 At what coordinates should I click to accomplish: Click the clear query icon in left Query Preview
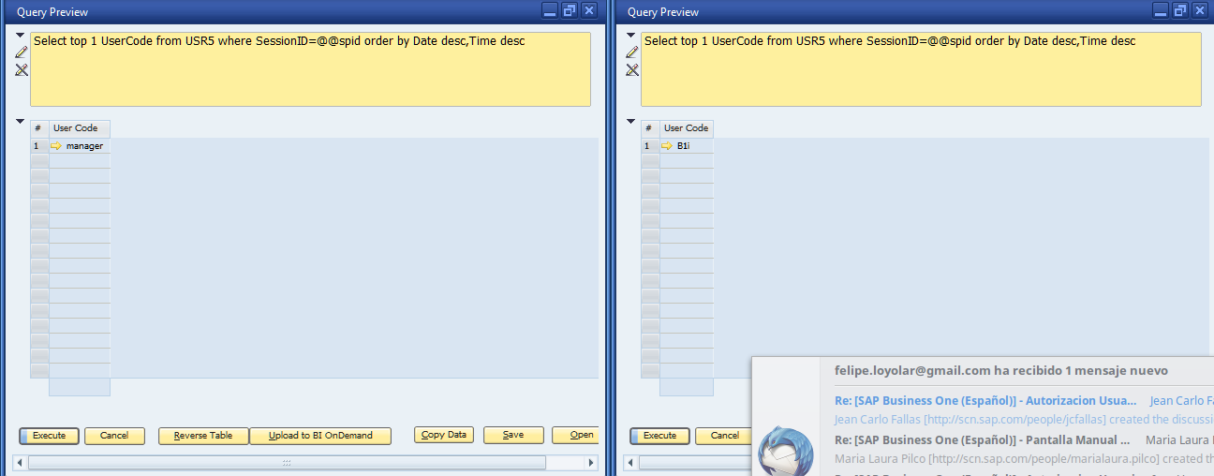pos(22,69)
